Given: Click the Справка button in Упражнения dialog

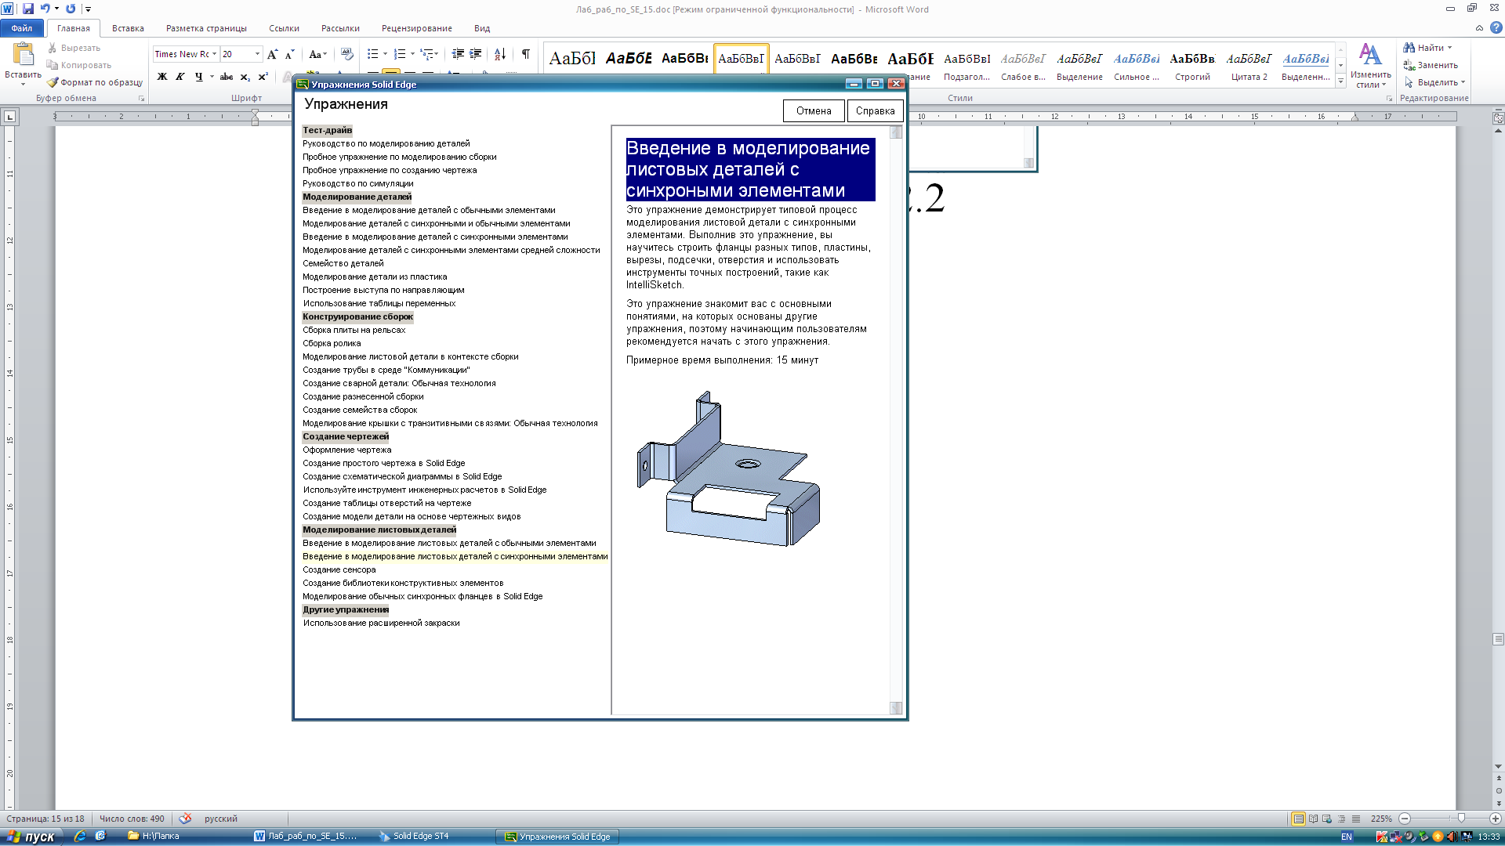Looking at the screenshot, I should (875, 110).
